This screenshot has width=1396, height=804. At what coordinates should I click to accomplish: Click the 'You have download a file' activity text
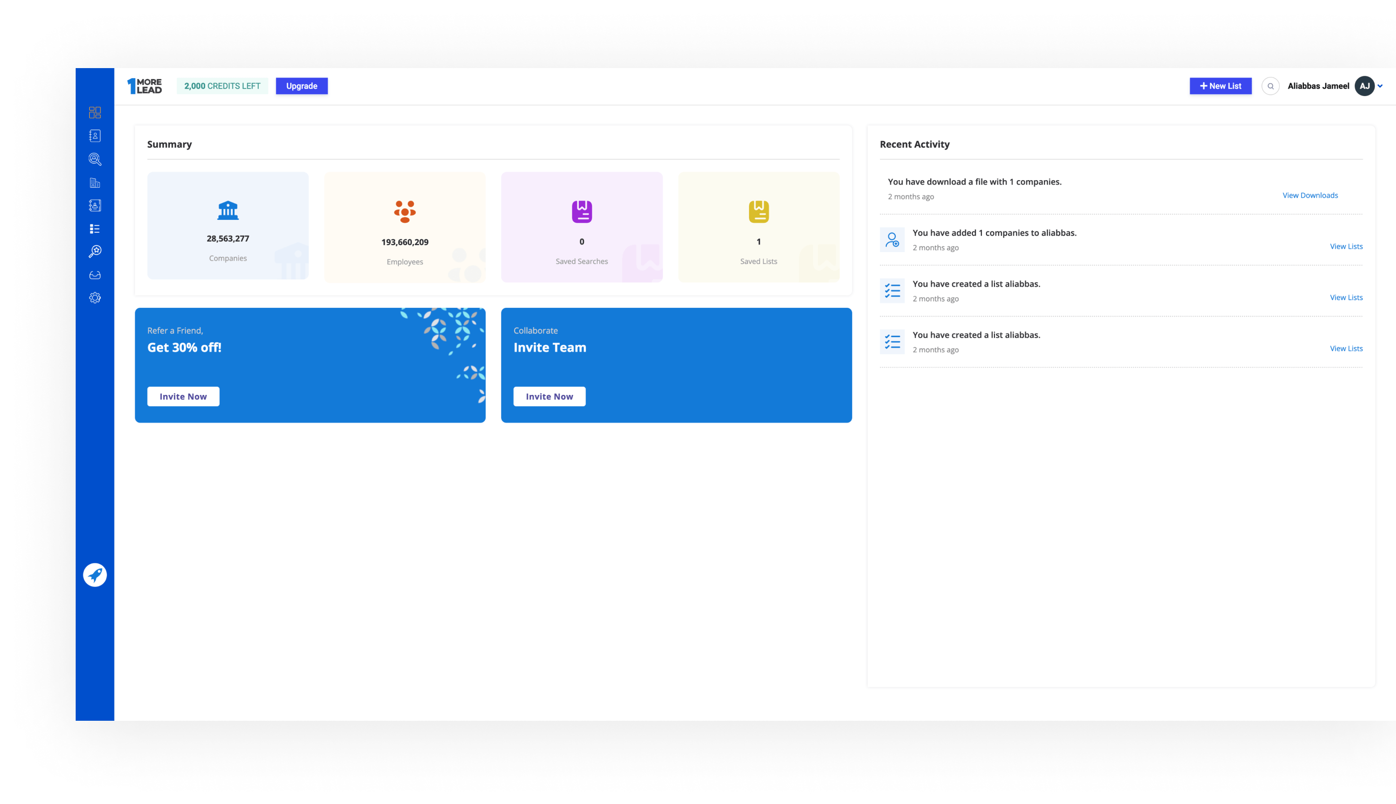(974, 182)
